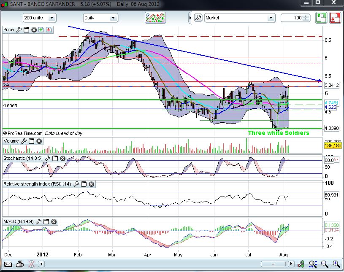Click the envelope mail icon
The image size is (344, 272).
click(8, 264)
